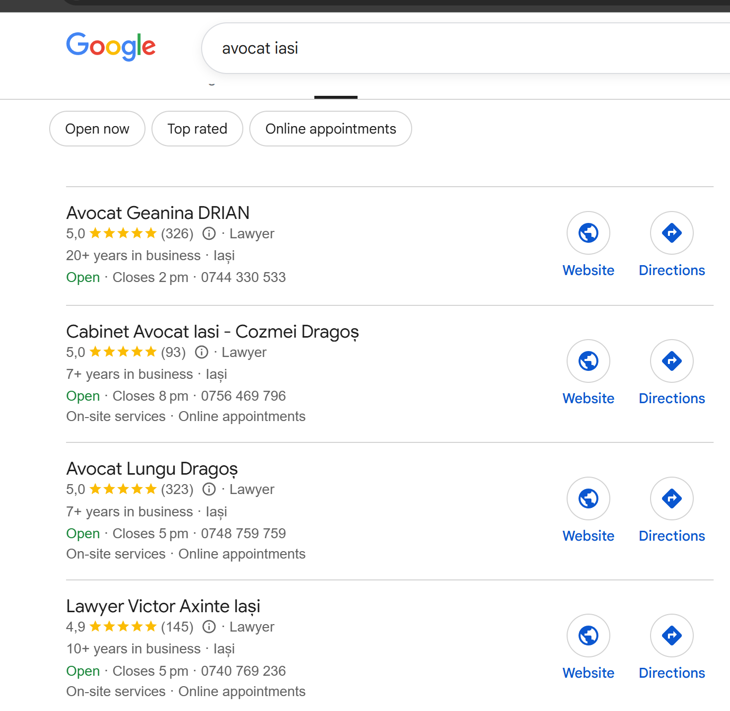Image resolution: width=730 pixels, height=711 pixels.
Task: Apply the Open now filter
Action: [97, 129]
